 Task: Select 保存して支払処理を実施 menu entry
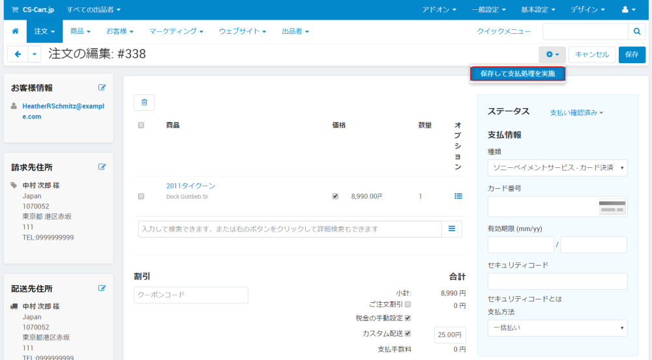tap(518, 74)
